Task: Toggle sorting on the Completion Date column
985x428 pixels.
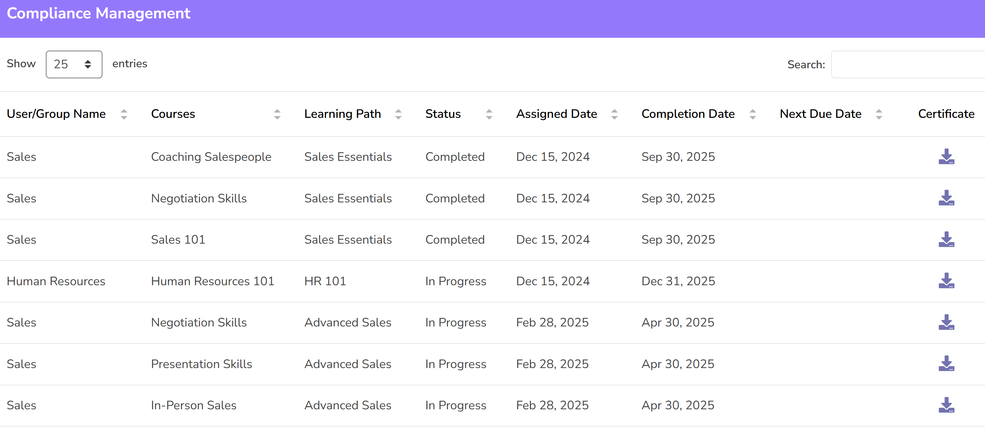Action: 753,114
